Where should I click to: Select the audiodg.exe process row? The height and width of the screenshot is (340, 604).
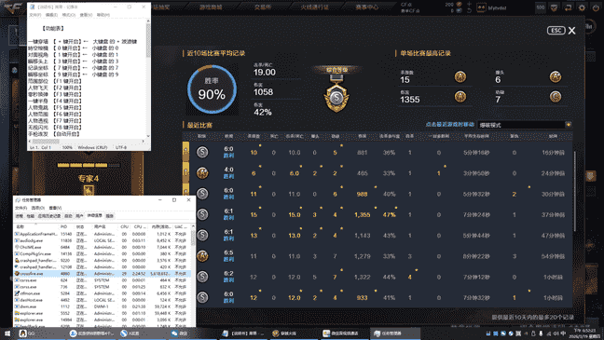pyautogui.click(x=103, y=240)
